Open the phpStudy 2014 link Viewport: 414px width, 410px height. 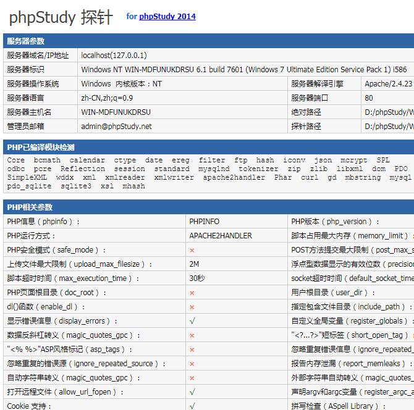(167, 16)
